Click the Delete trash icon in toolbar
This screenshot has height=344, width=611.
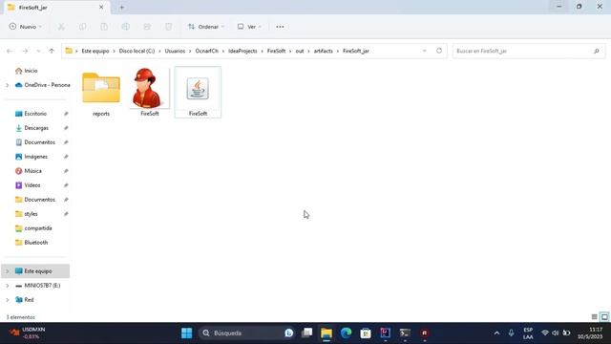(168, 27)
